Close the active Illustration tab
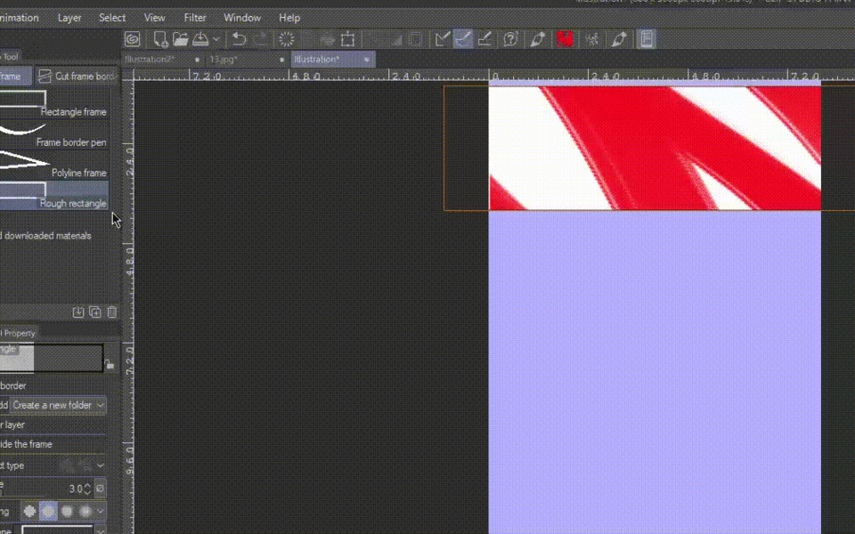Screen dimensions: 855x534 pos(367,60)
